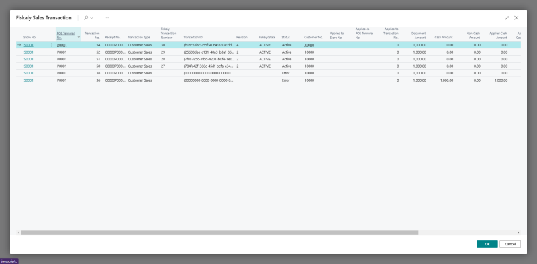Open the S0001 link in transaction 52 row

coord(28,52)
